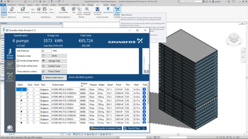Expand the Convert RFA to FormIt dropdown arrow
The image size is (248, 139).
102,14
